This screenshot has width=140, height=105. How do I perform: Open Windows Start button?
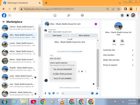coord(4,102)
